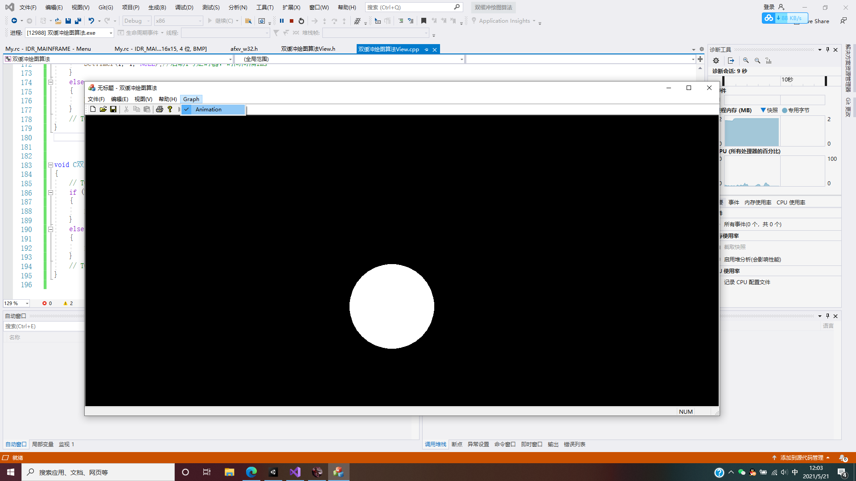
Task: Collapse the else block at line 174
Action: (x=50, y=82)
